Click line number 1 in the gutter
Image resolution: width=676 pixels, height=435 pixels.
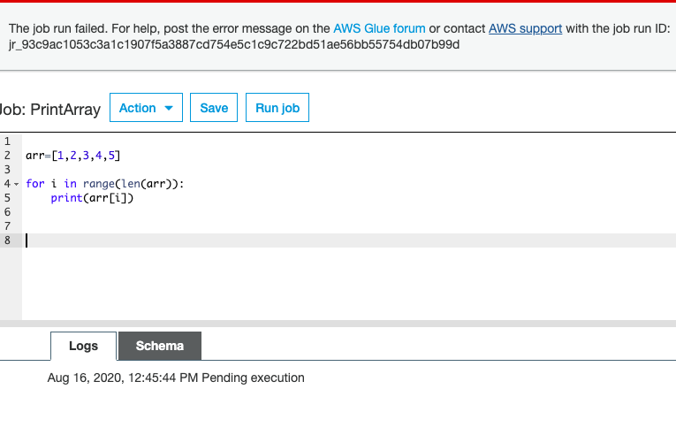tap(7, 141)
